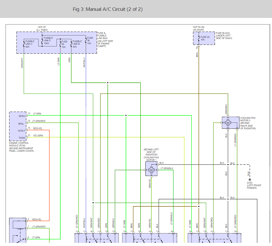
Task: Select the ACRLY pin on the ECM
Action: tap(22, 131)
